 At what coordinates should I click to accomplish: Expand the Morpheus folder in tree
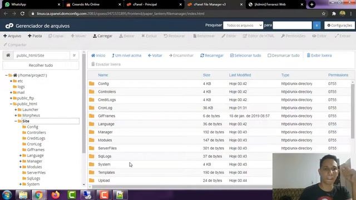click(16, 116)
